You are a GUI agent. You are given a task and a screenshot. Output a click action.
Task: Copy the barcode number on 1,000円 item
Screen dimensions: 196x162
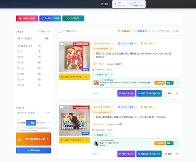tap(112, 49)
